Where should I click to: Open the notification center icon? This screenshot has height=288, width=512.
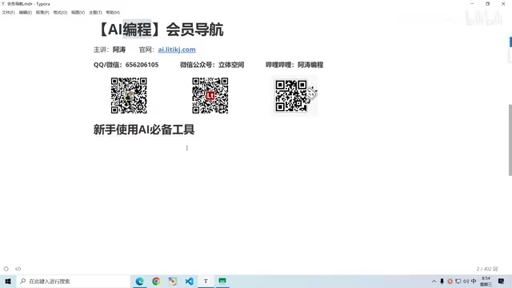pos(502,281)
